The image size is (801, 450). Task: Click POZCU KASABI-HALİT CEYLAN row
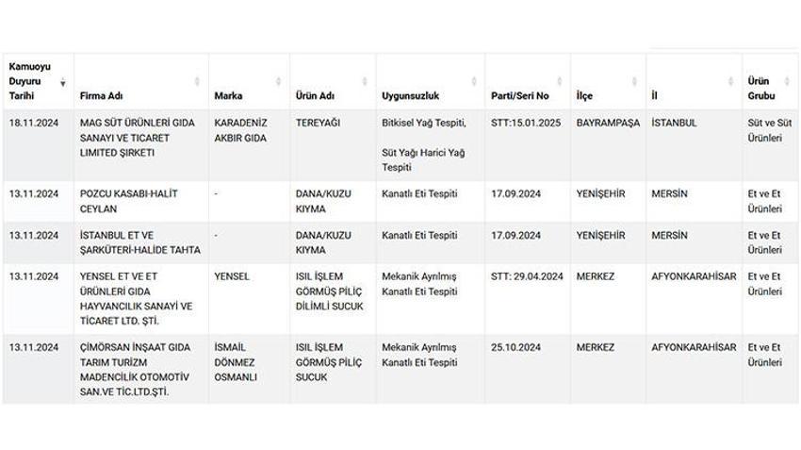pos(400,202)
